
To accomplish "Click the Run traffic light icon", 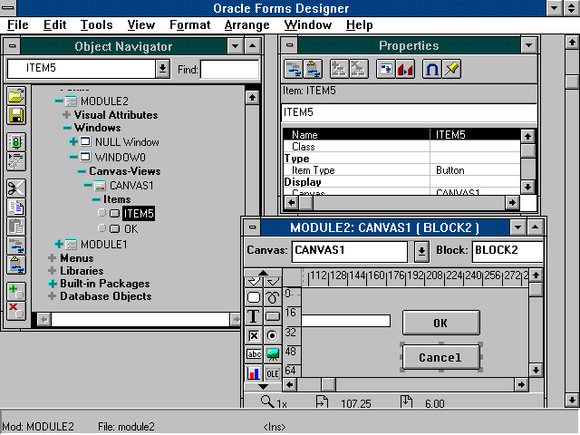I will point(15,142).
